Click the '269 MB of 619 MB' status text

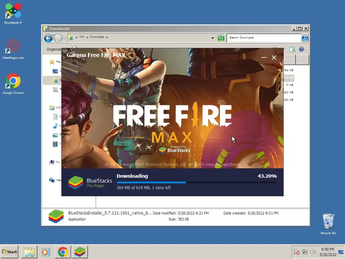[x=144, y=188]
